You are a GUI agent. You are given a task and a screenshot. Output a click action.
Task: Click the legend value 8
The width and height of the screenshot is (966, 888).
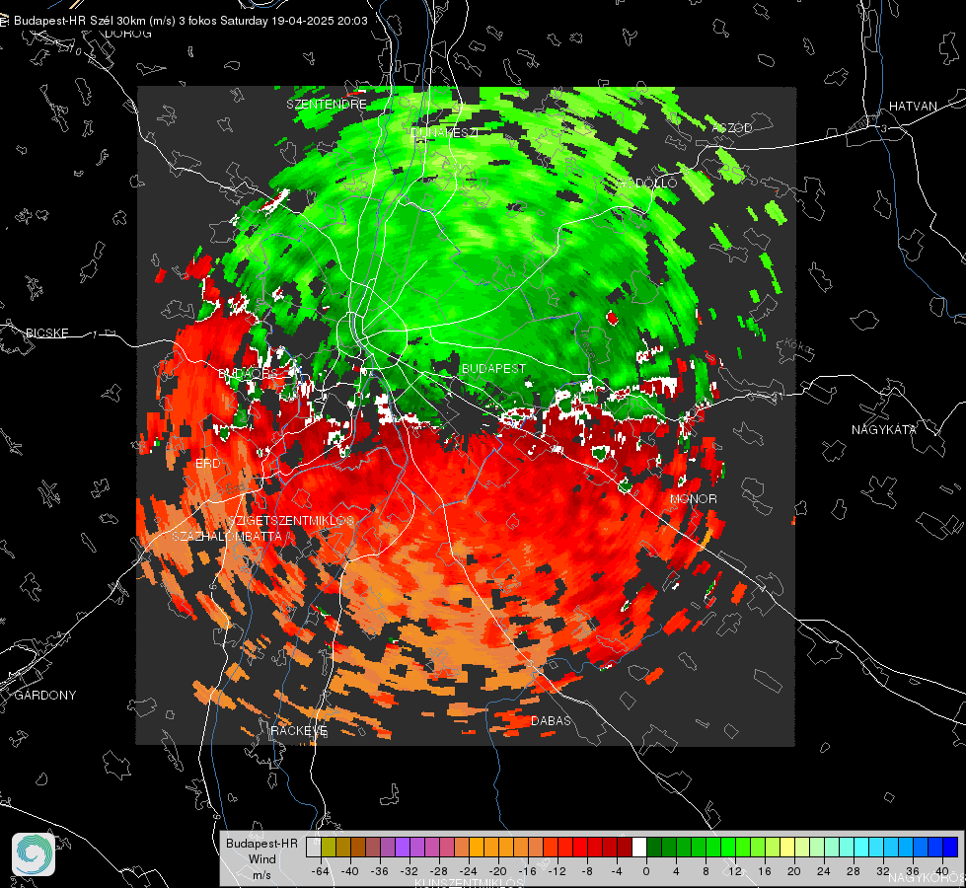point(706,871)
